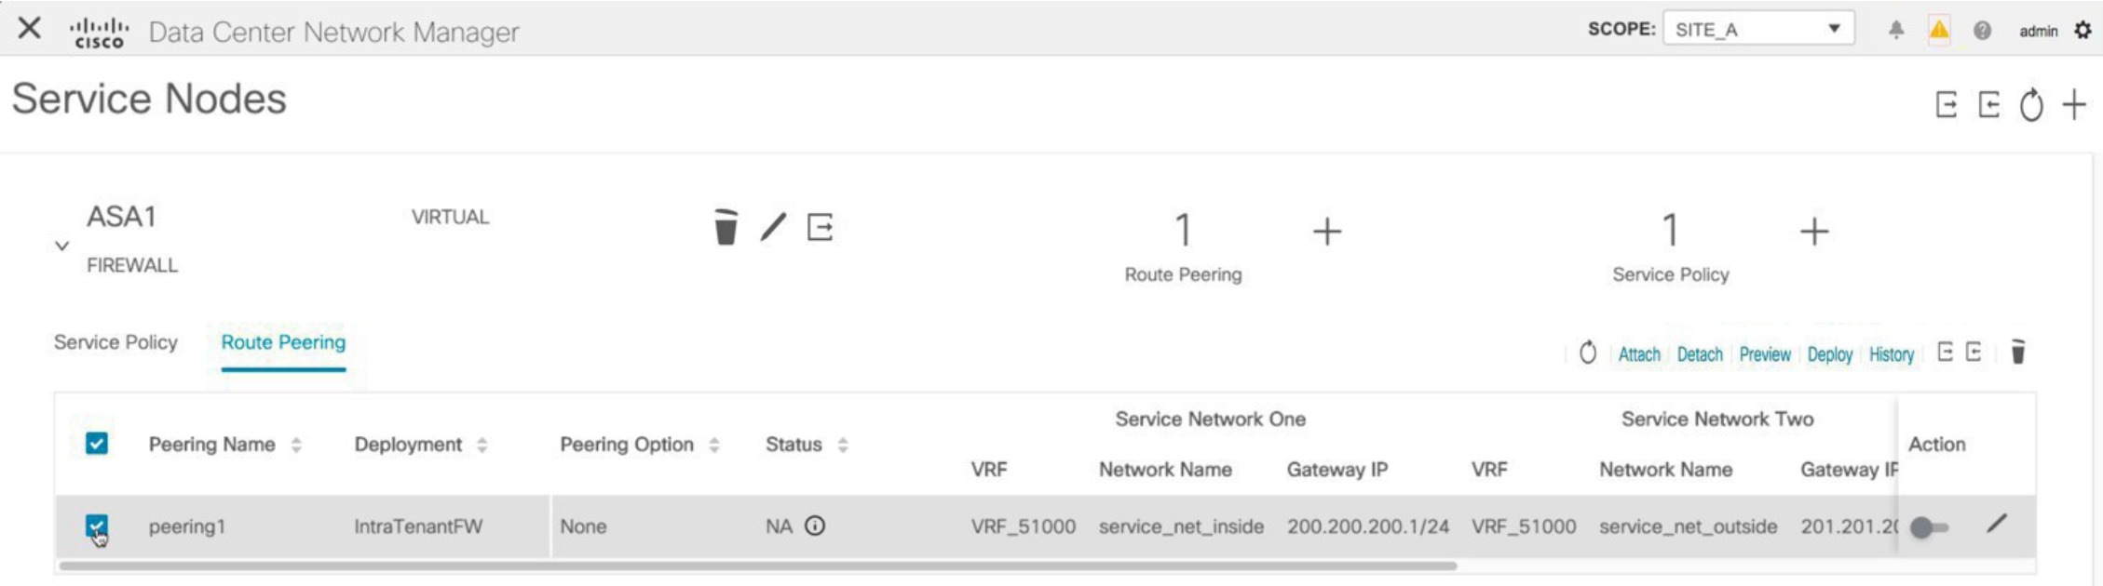Edit peering1 row pencil icon

pyautogui.click(x=1996, y=524)
